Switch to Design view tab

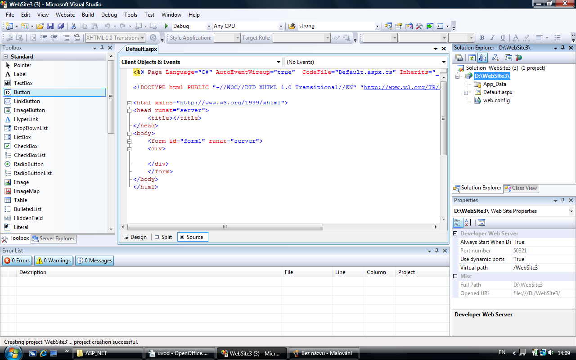[135, 237]
